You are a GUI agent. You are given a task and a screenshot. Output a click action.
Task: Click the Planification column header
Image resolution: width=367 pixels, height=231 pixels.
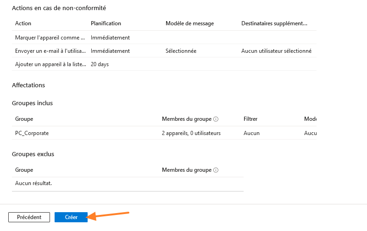106,23
